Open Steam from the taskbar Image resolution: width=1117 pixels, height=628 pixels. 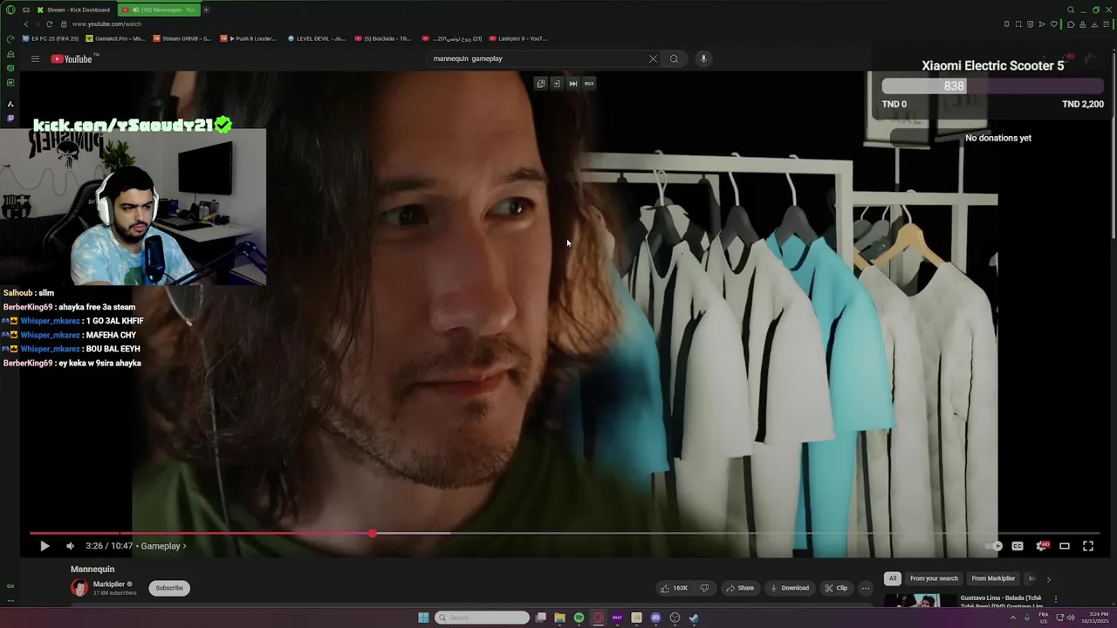(x=694, y=618)
